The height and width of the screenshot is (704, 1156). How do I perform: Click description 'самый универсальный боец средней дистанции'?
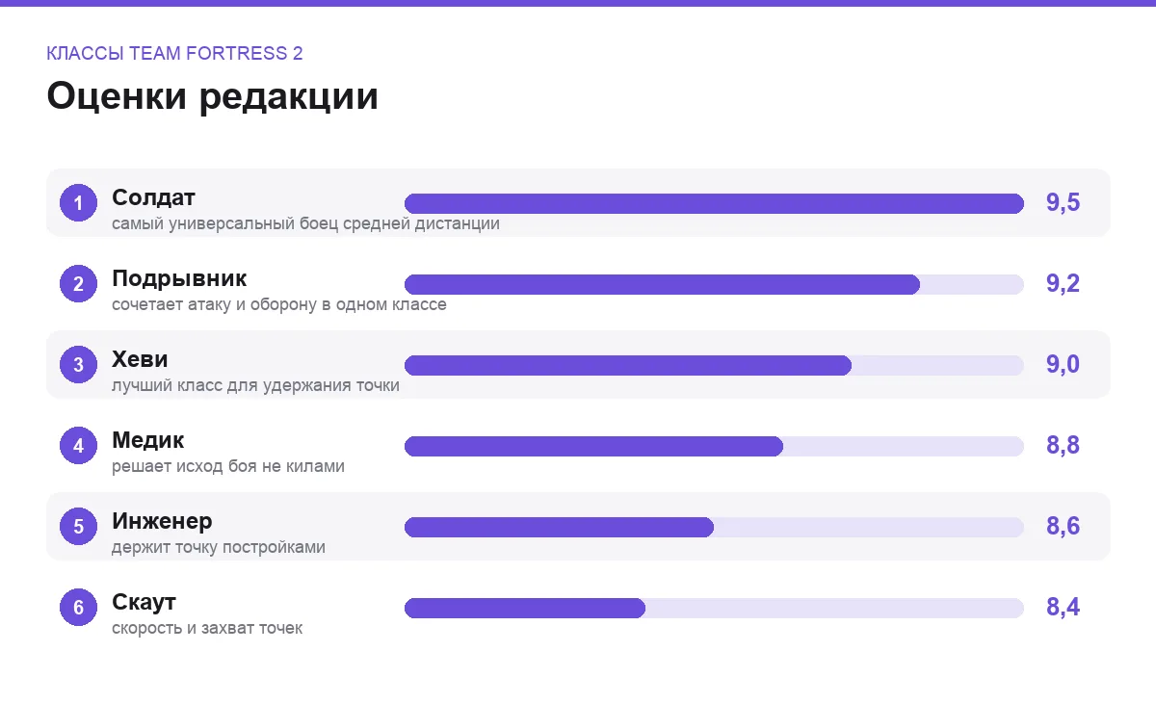coord(305,224)
